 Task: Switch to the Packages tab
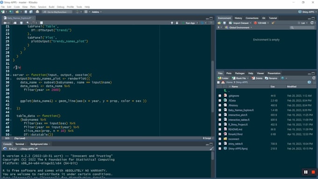coord(239,73)
